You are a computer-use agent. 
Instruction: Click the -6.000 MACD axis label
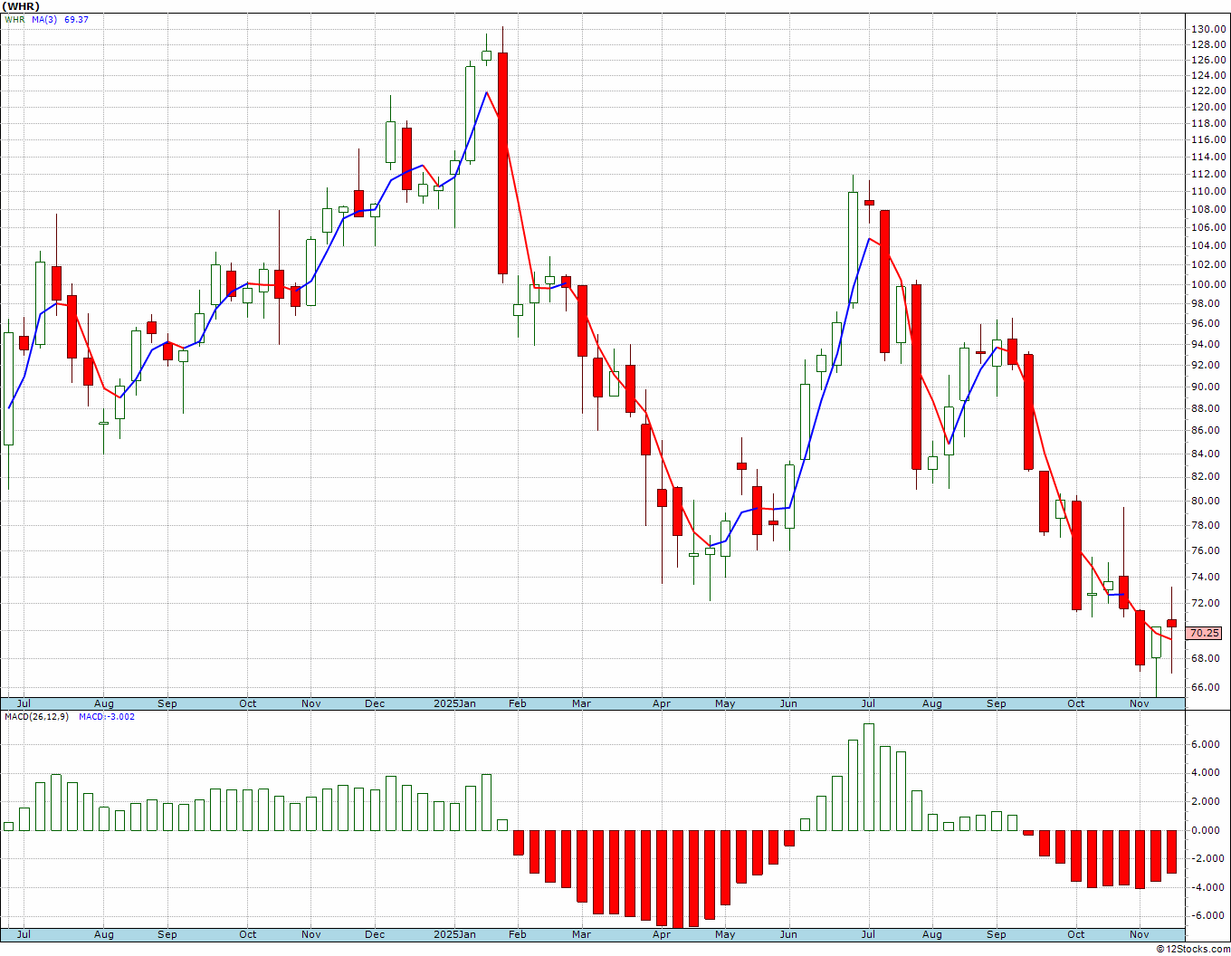1207,915
